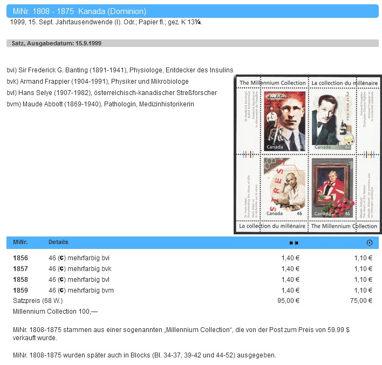
Task: Select the Hans Selye 'Stress' stamp image
Action: [284, 187]
